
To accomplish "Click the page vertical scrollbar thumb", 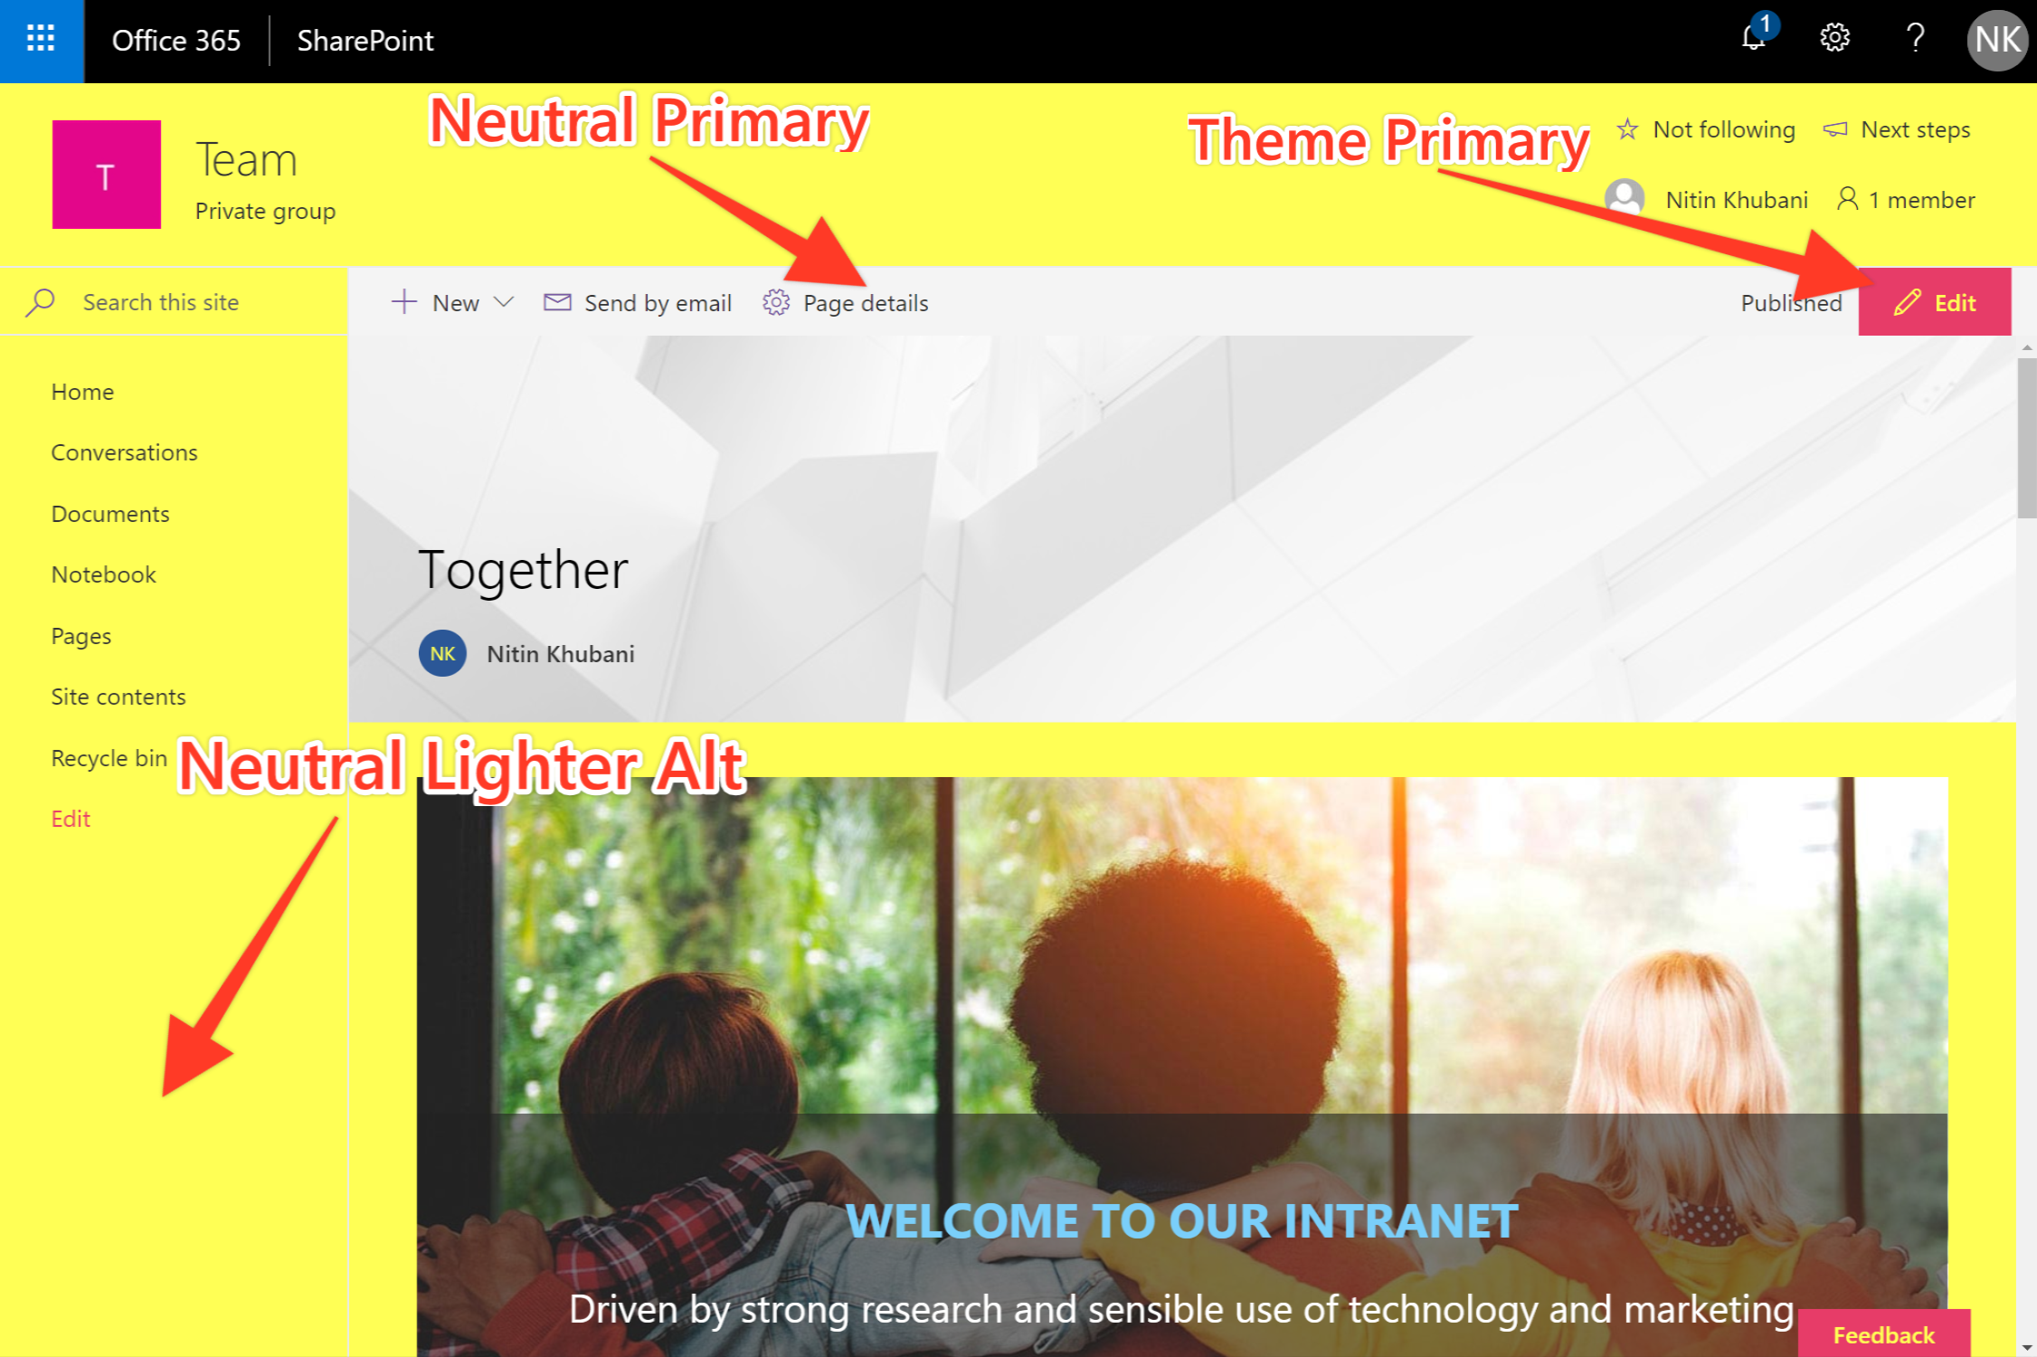I will click(2026, 438).
